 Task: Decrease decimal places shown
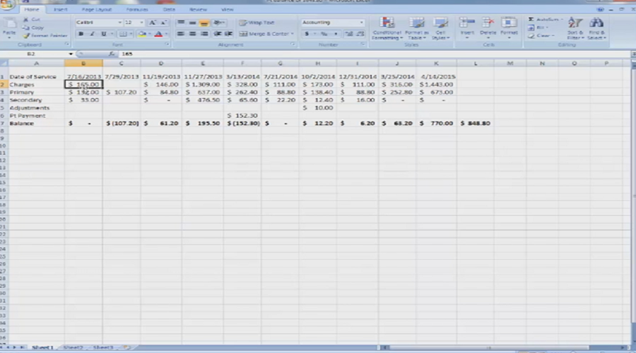pos(360,34)
